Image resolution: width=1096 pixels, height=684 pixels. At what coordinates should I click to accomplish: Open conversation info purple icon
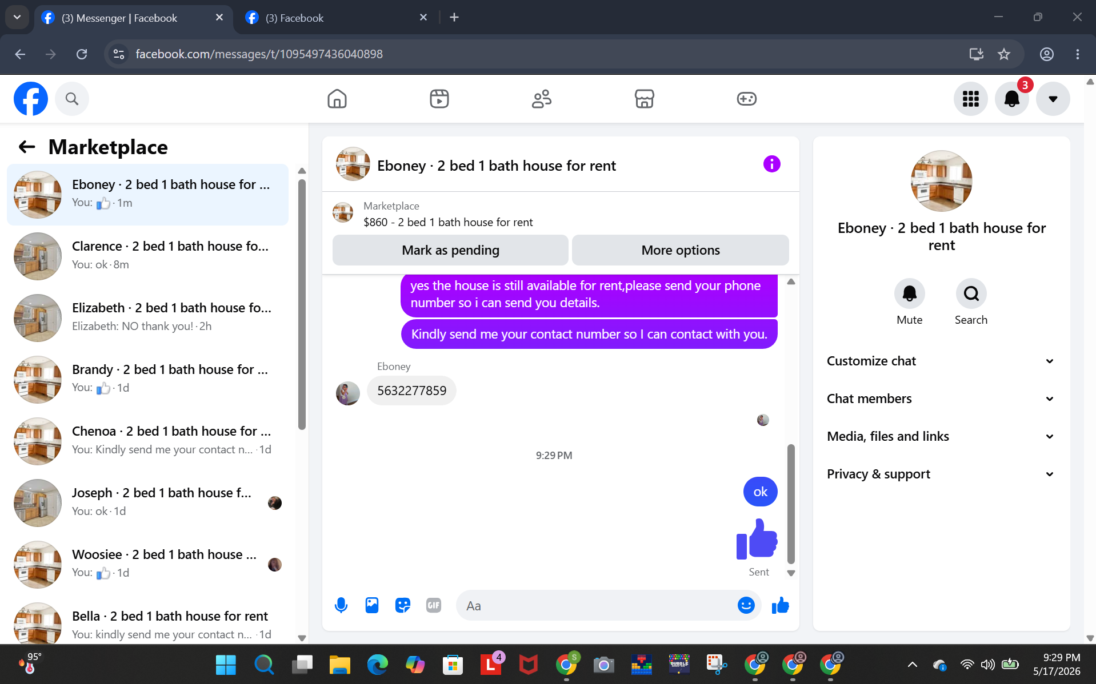click(771, 164)
